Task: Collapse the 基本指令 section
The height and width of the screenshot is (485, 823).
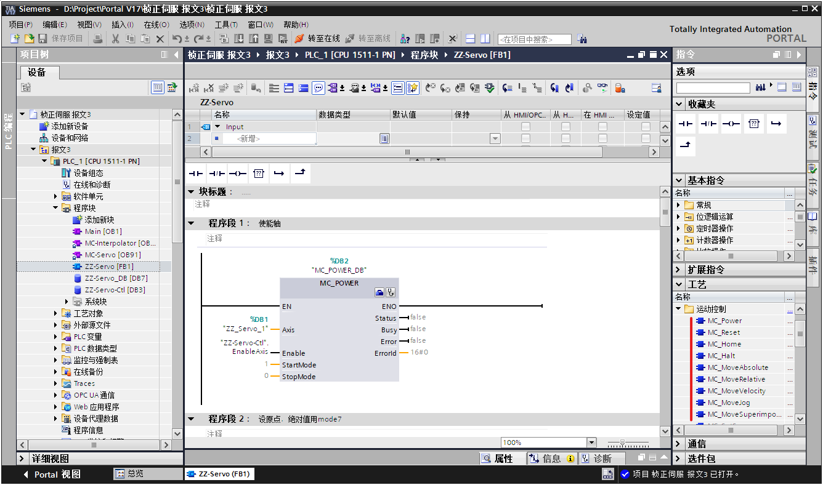Action: [679, 180]
